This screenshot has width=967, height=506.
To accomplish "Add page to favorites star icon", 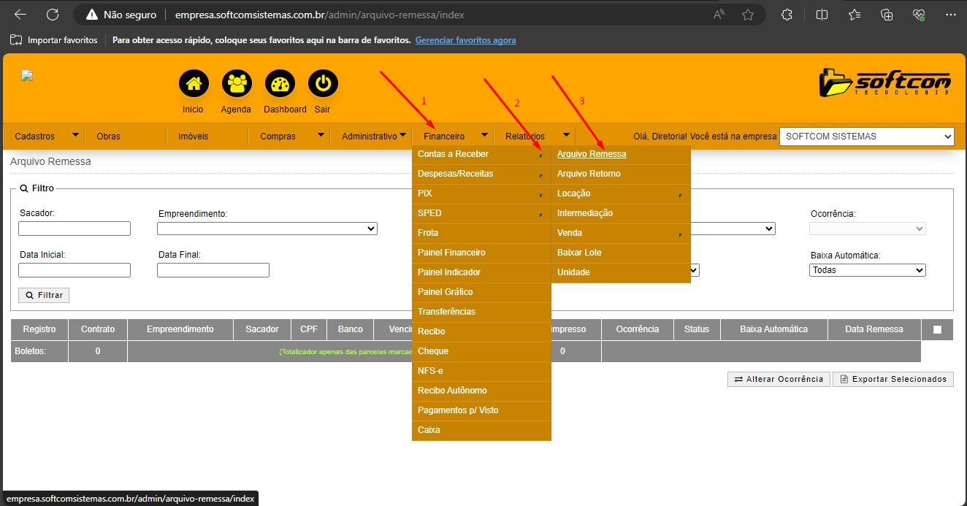I will click(748, 15).
